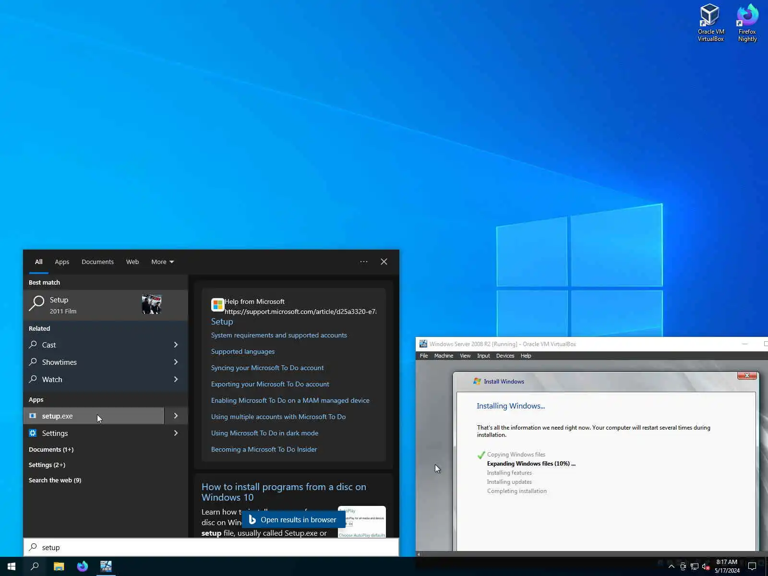Screen dimensions: 768x576
Task: Click the magnifier icon beside Cast
Action: pyautogui.click(x=33, y=345)
